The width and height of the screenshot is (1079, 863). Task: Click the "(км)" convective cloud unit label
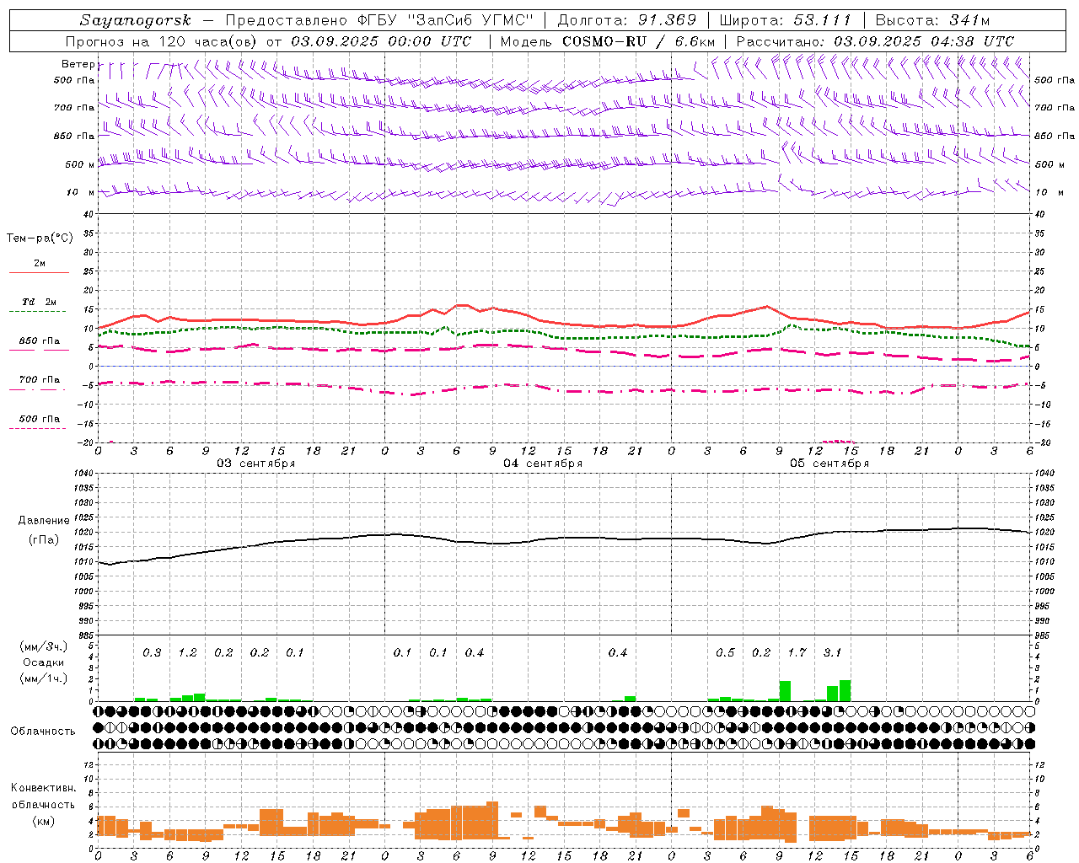tap(43, 821)
